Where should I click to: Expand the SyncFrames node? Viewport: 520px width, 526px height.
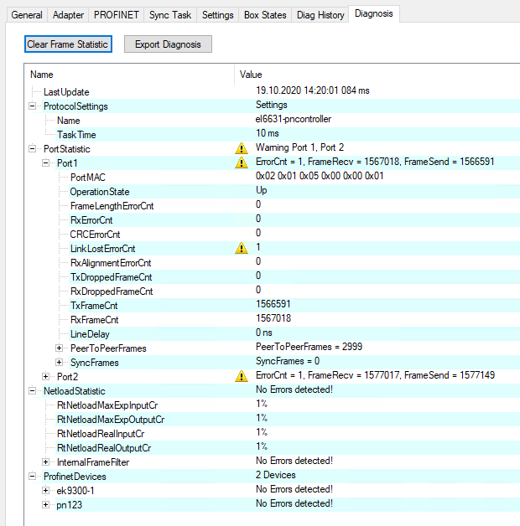(60, 362)
